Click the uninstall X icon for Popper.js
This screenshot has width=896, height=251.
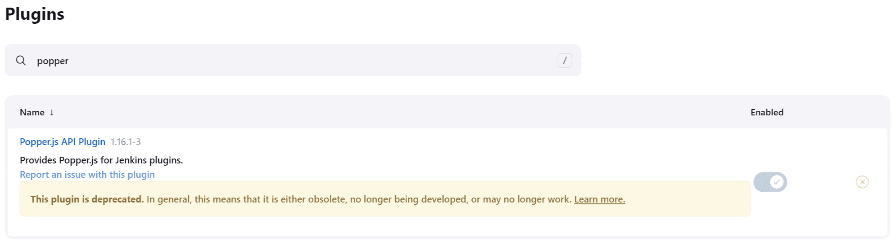pyautogui.click(x=862, y=182)
